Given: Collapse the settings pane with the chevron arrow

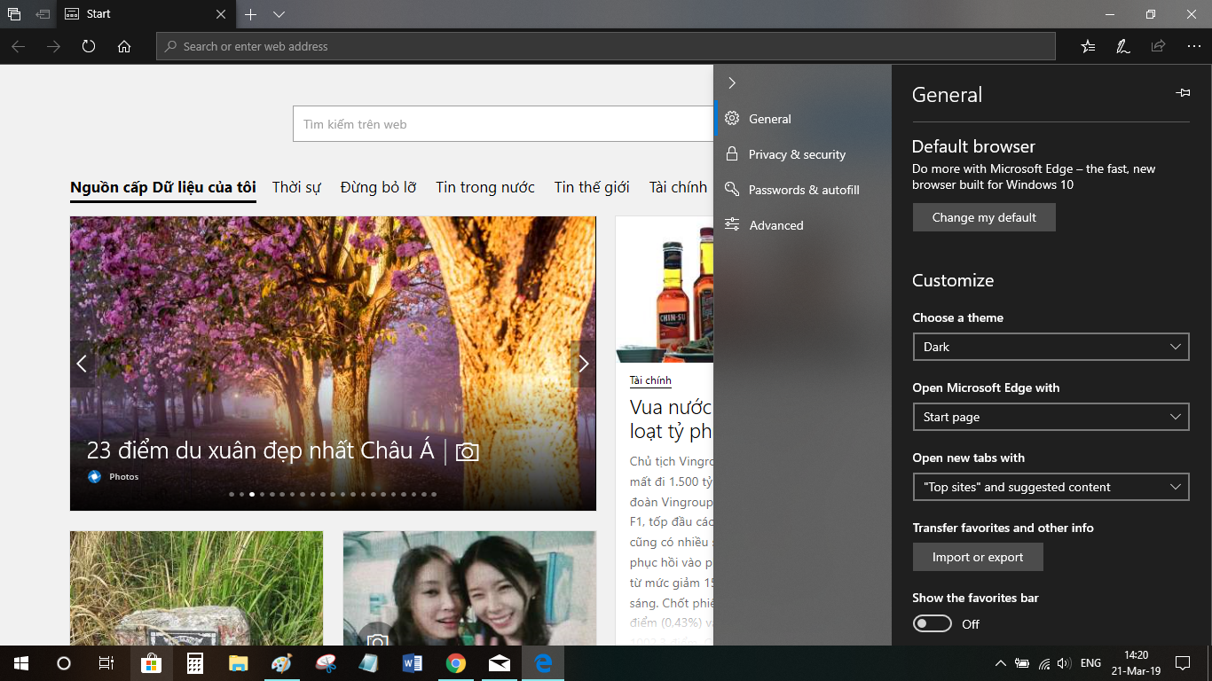Looking at the screenshot, I should tap(732, 82).
